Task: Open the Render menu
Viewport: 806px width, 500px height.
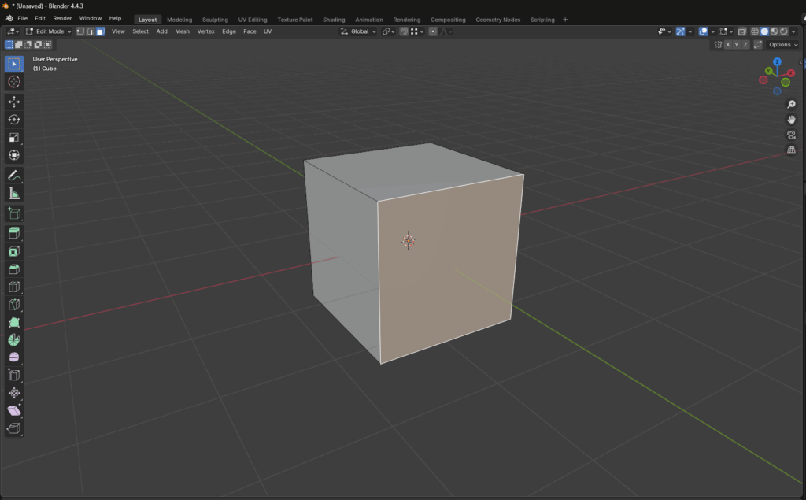Action: pyautogui.click(x=62, y=19)
